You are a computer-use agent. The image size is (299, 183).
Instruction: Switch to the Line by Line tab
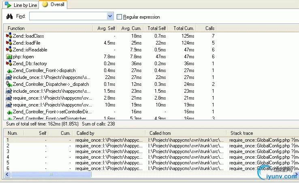pos(21,5)
